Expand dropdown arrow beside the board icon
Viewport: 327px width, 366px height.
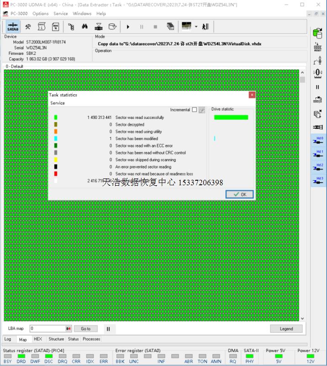(x=196, y=27)
